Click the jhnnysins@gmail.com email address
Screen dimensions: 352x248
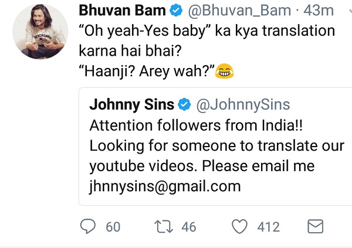tap(165, 186)
